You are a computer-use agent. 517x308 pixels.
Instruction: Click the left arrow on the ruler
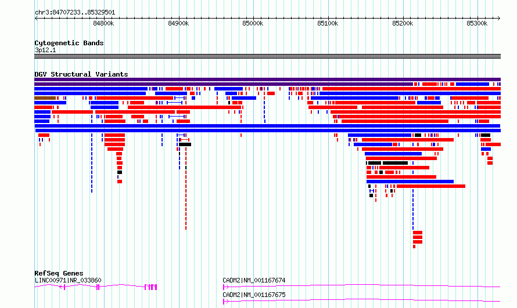[36, 19]
